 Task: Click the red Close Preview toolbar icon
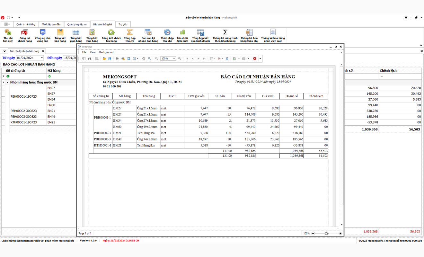[x=255, y=58]
